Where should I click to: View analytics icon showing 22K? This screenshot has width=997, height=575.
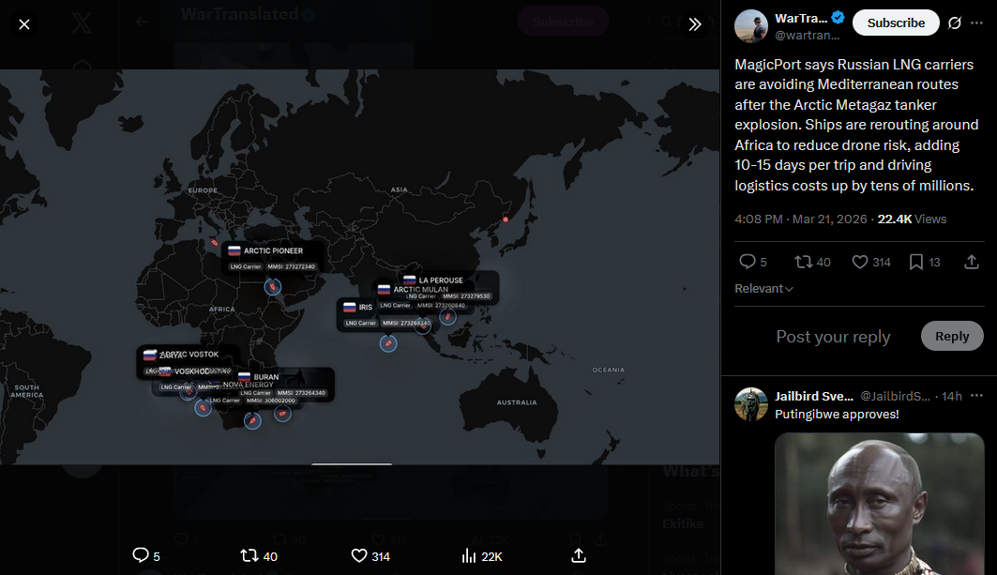pyautogui.click(x=482, y=556)
